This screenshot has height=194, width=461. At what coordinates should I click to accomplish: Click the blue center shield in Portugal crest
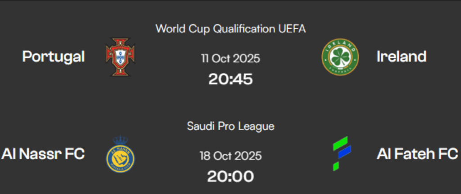(x=120, y=57)
